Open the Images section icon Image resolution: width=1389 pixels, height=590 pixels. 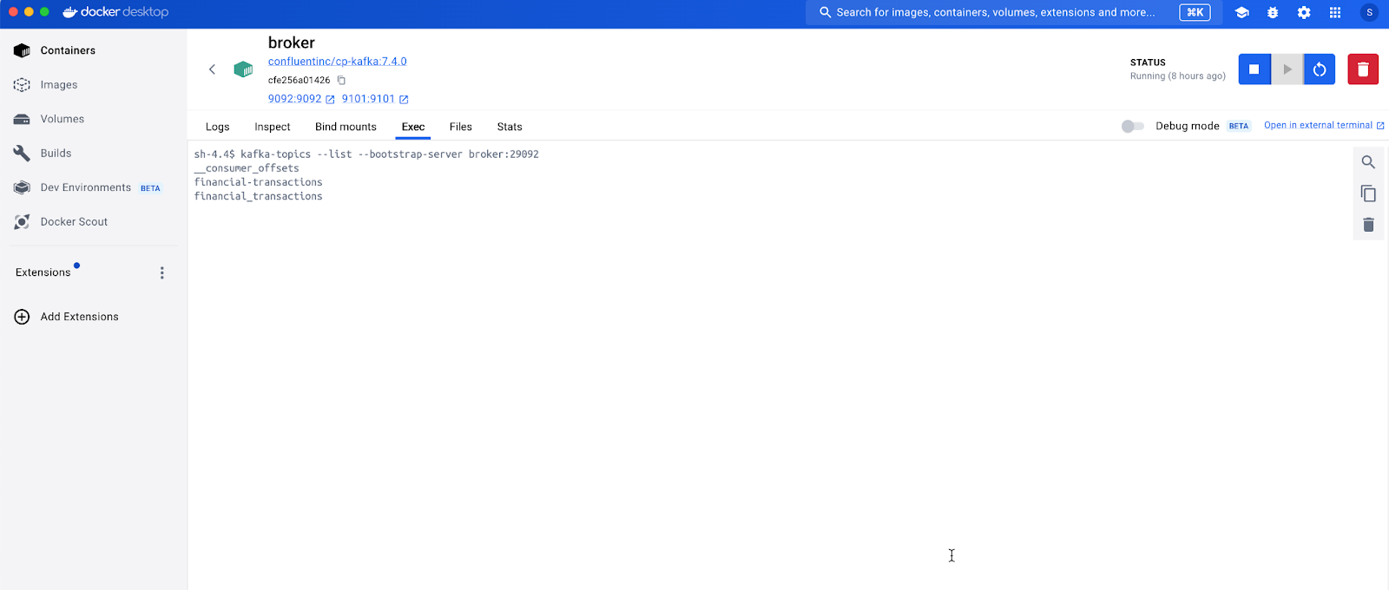click(x=23, y=85)
